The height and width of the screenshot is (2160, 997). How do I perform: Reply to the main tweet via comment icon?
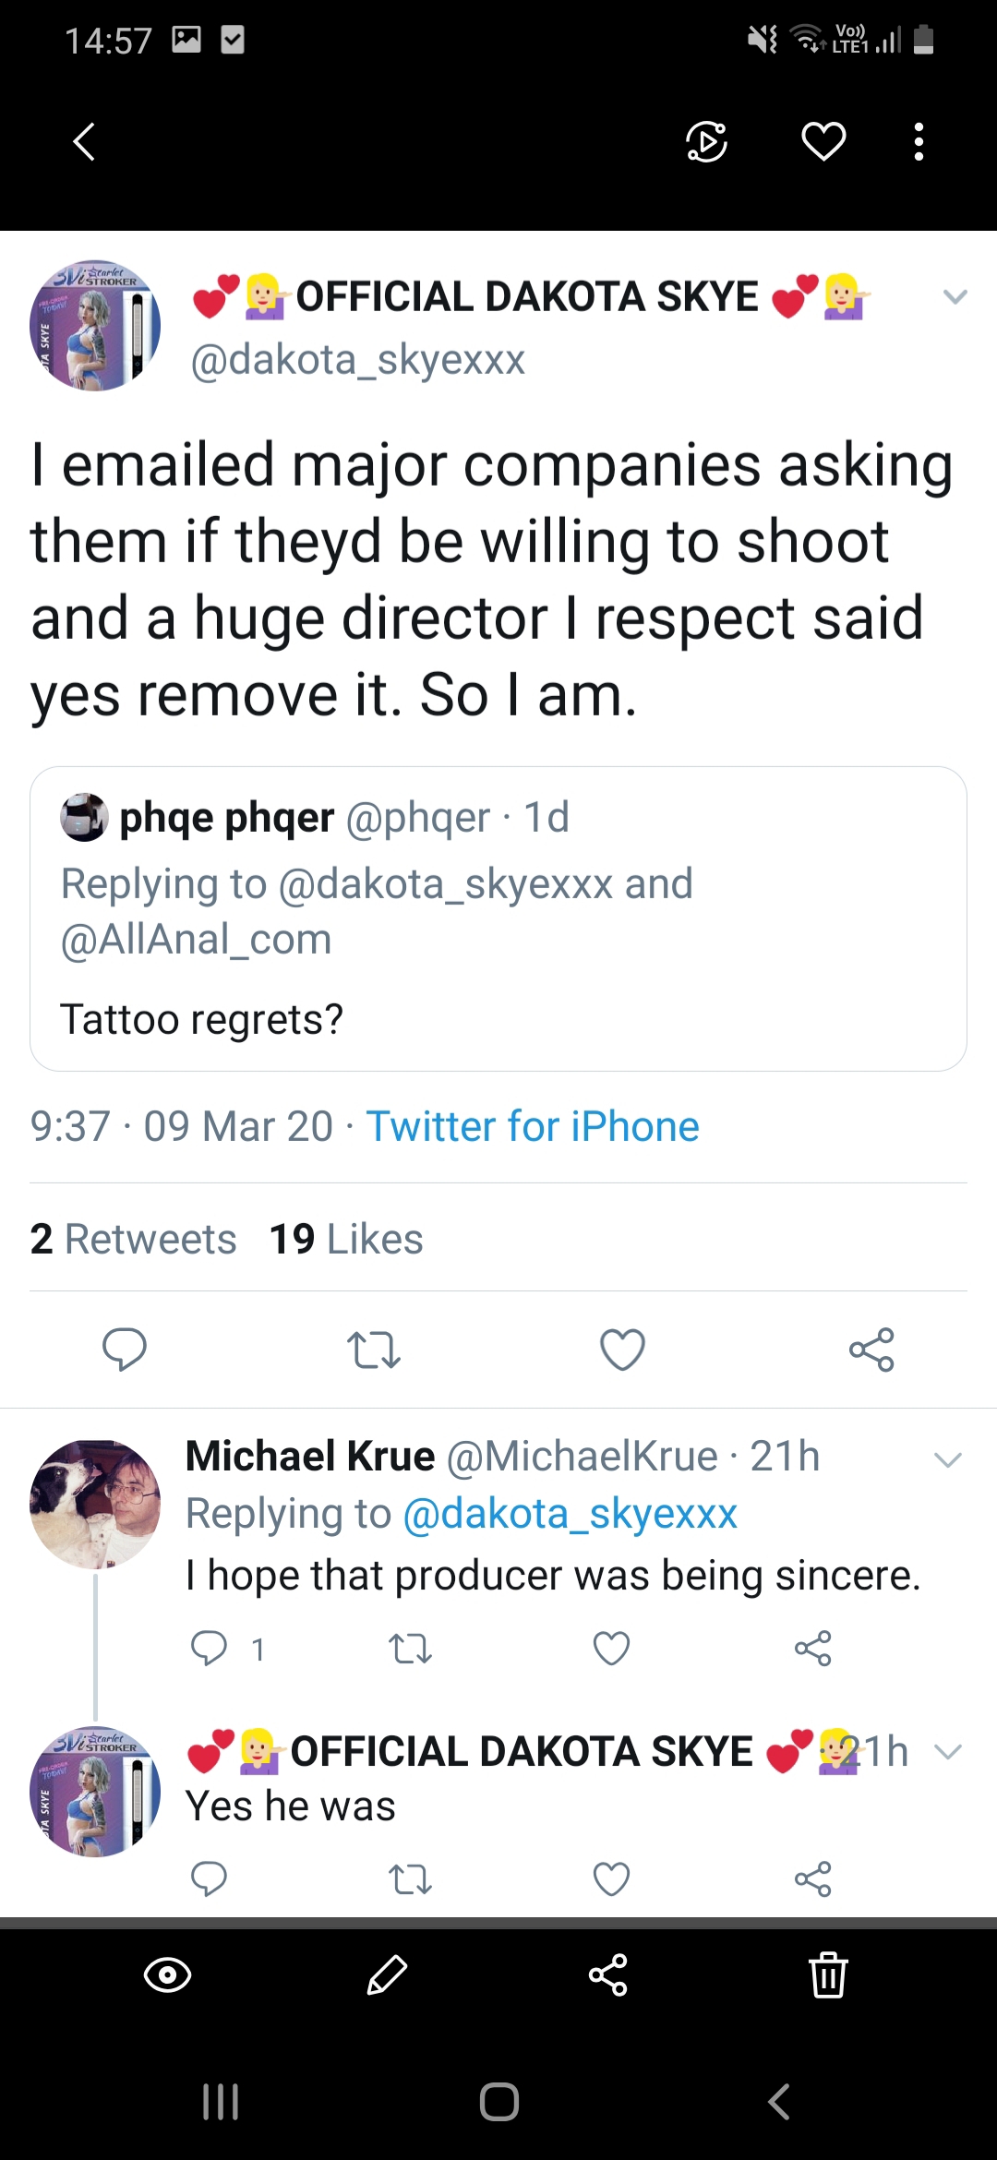pyautogui.click(x=125, y=1350)
